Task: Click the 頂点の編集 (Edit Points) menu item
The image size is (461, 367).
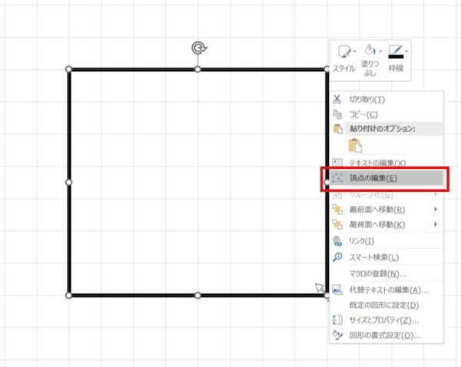Action: click(373, 178)
